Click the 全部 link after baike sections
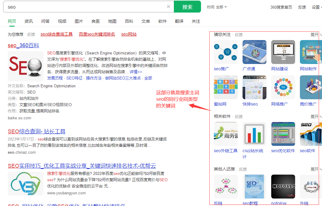 [x=148, y=78]
